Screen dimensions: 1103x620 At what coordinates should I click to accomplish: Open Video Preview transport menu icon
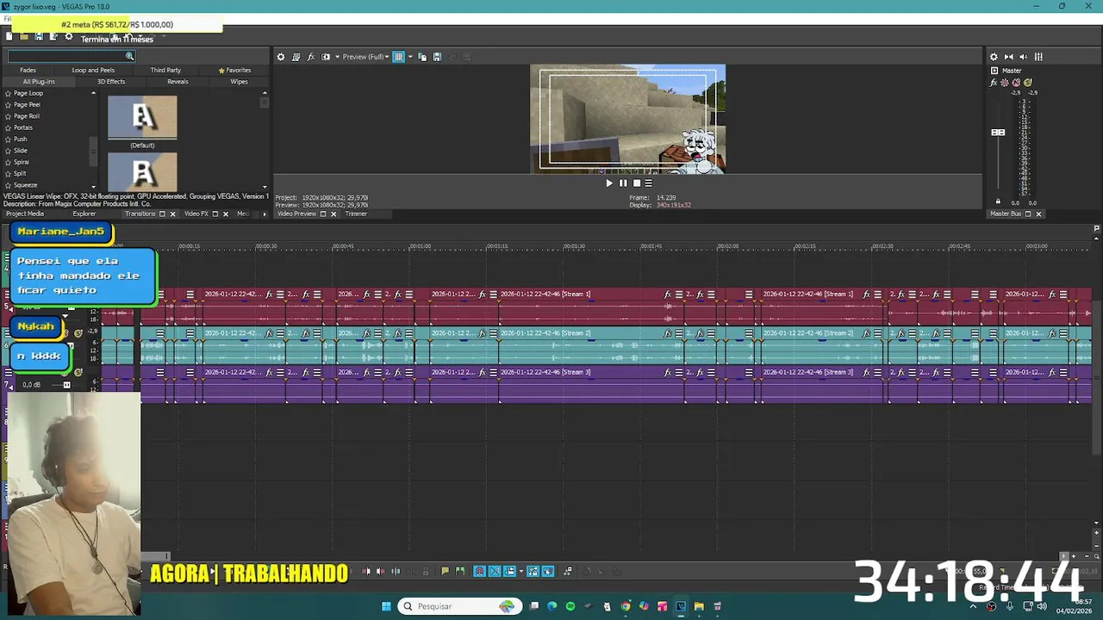point(649,183)
